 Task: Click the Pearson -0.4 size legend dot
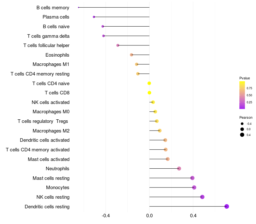[242, 124]
